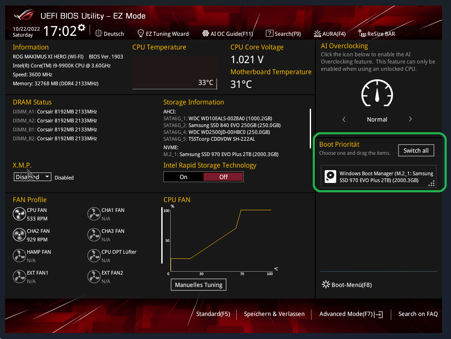This screenshot has width=451, height=339.
Task: Click the EXT FAN1 fan icon
Action: pos(19,277)
